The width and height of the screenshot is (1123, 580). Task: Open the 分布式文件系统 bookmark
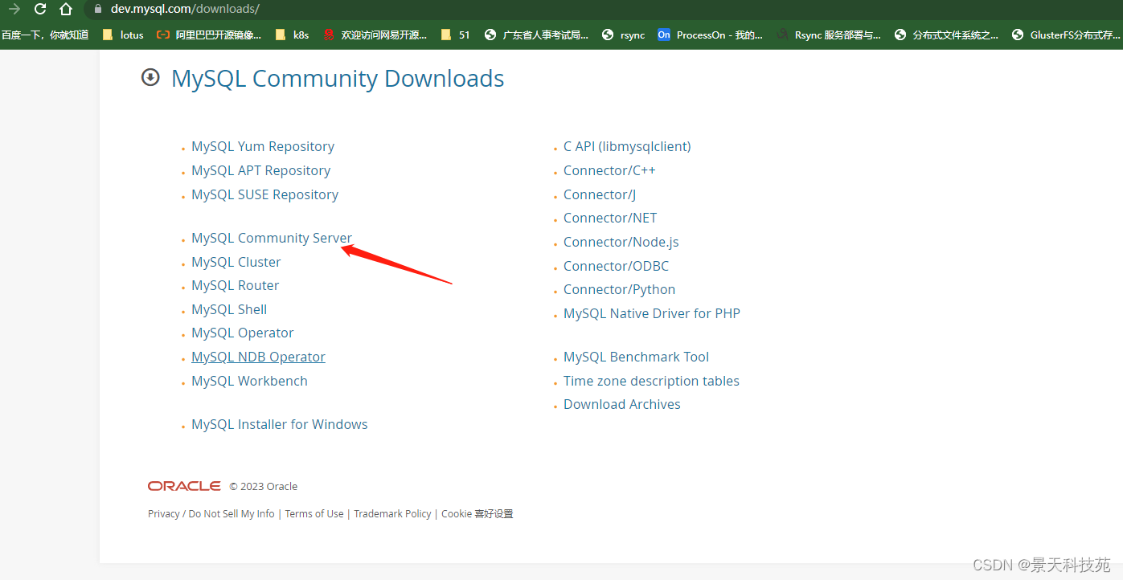point(946,35)
